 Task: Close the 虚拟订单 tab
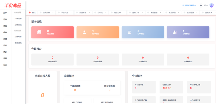click(x=142, y=13)
